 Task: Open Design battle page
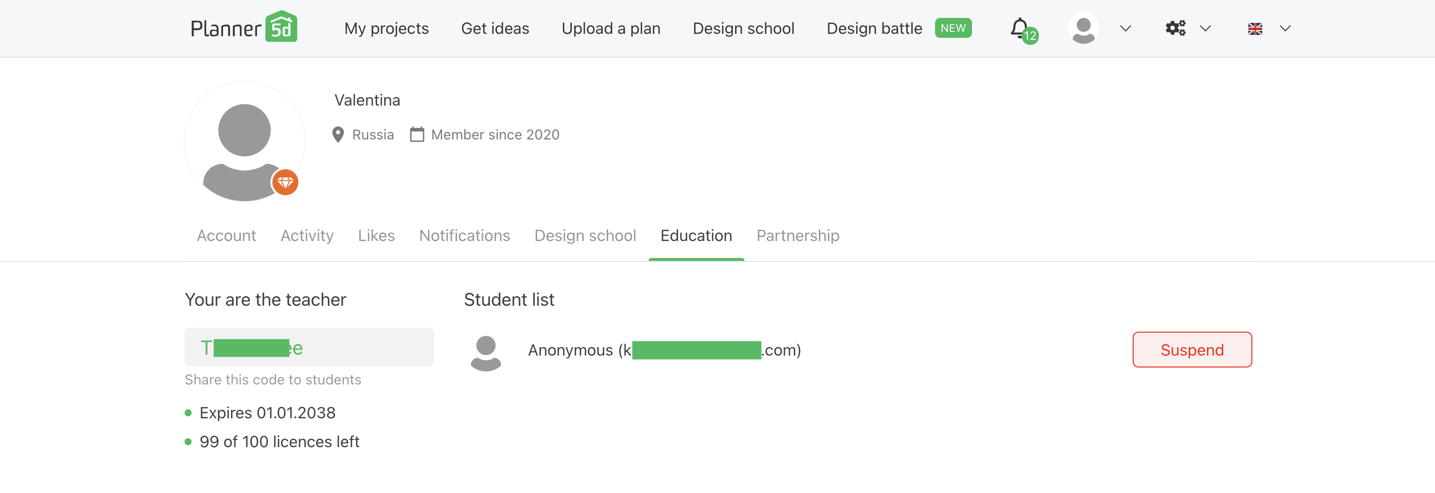(x=874, y=28)
